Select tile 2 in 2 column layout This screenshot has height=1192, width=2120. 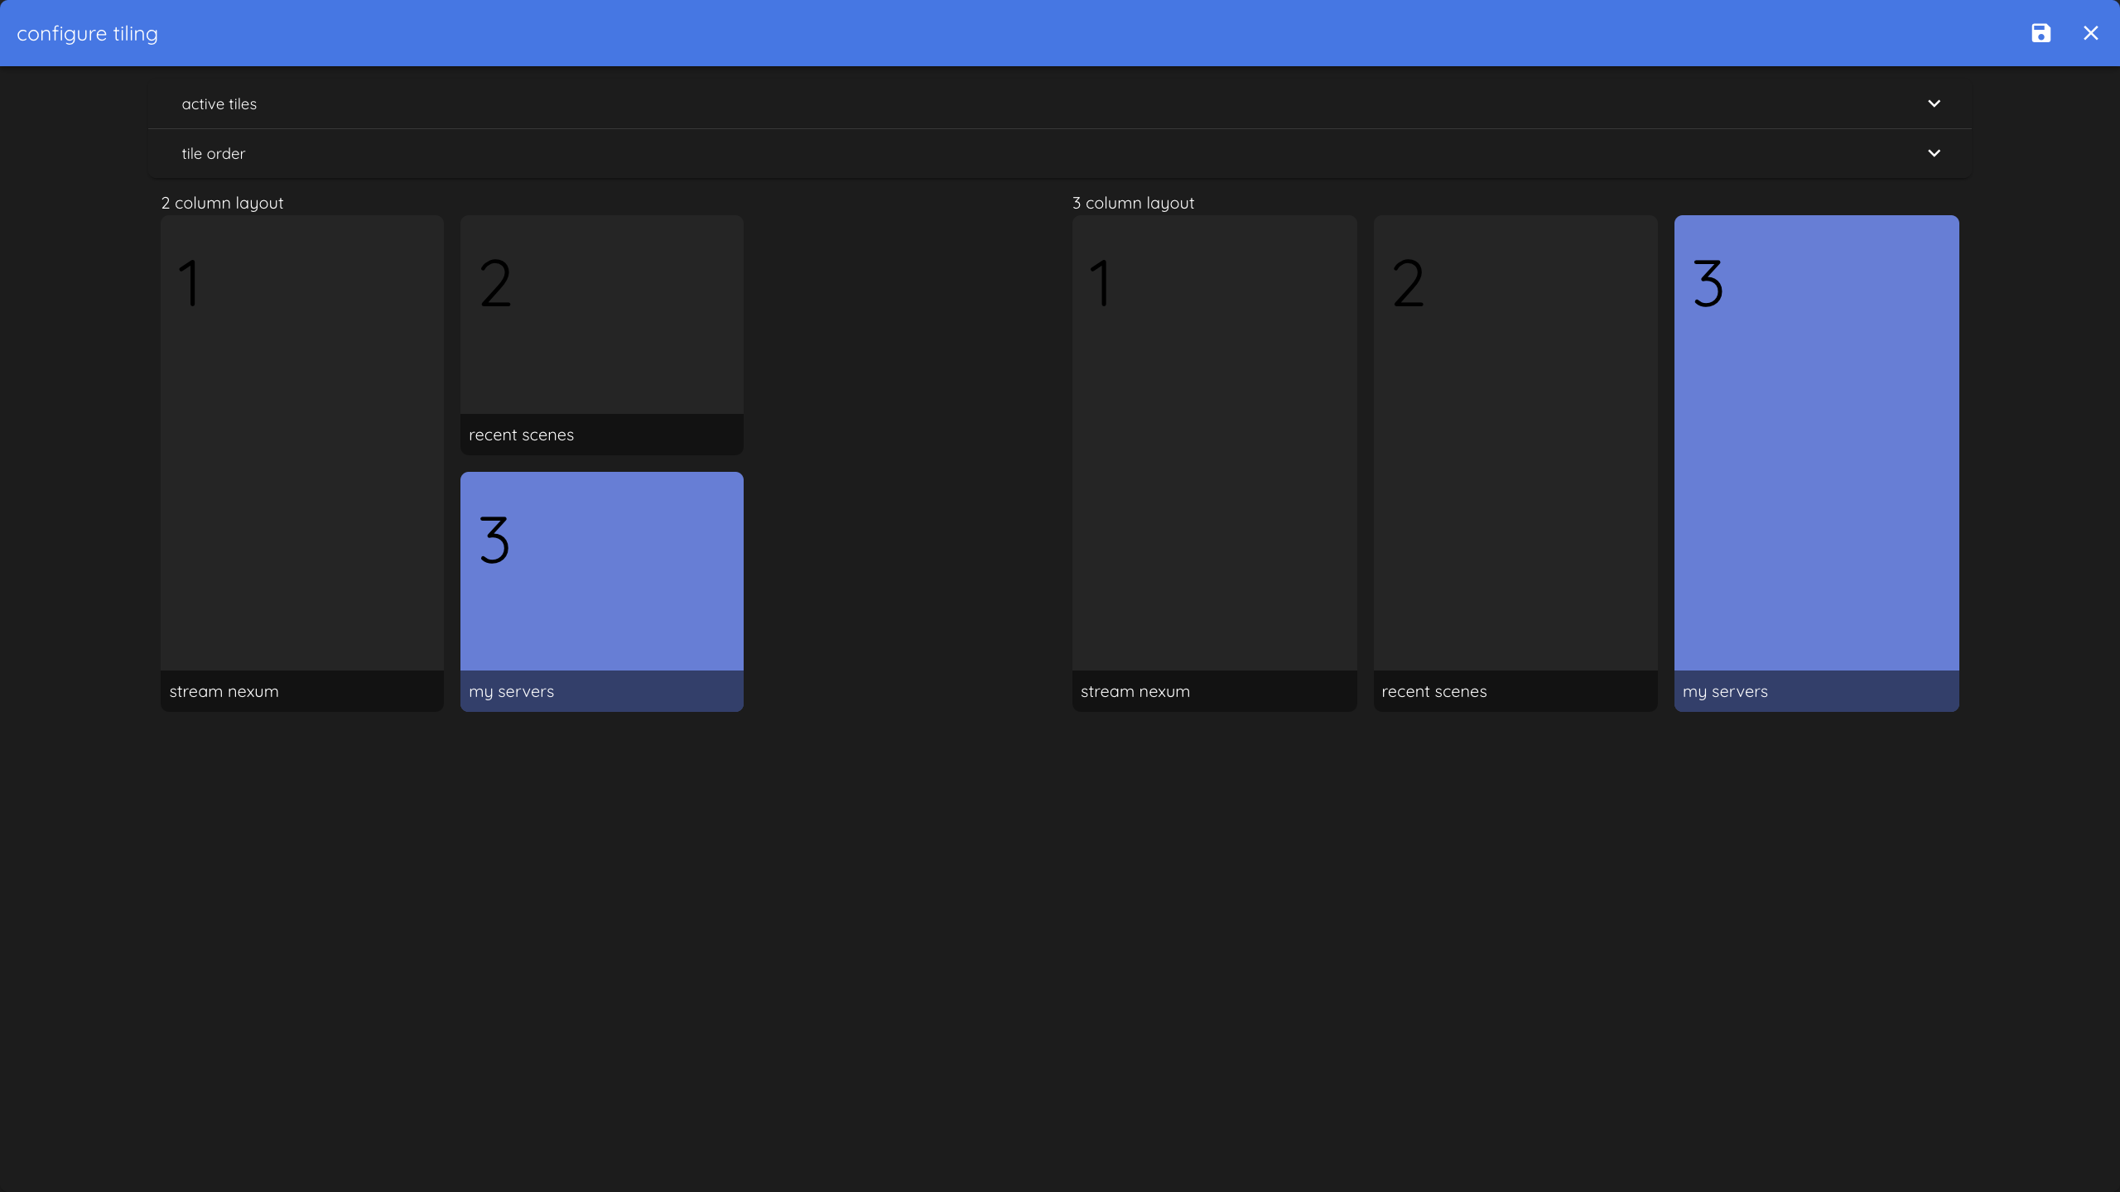[x=601, y=315]
